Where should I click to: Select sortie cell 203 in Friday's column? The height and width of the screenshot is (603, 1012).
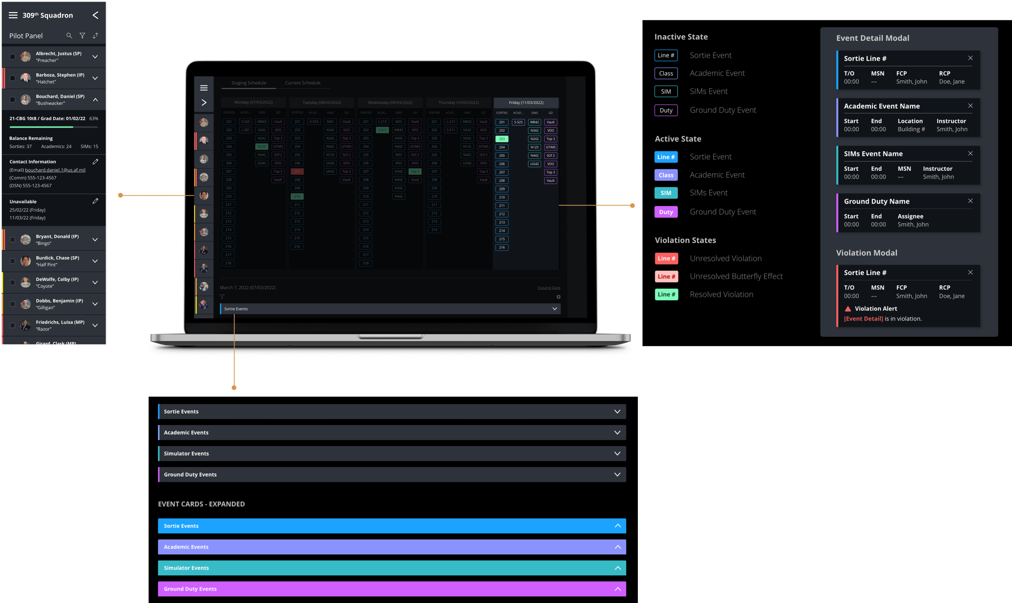tap(502, 139)
